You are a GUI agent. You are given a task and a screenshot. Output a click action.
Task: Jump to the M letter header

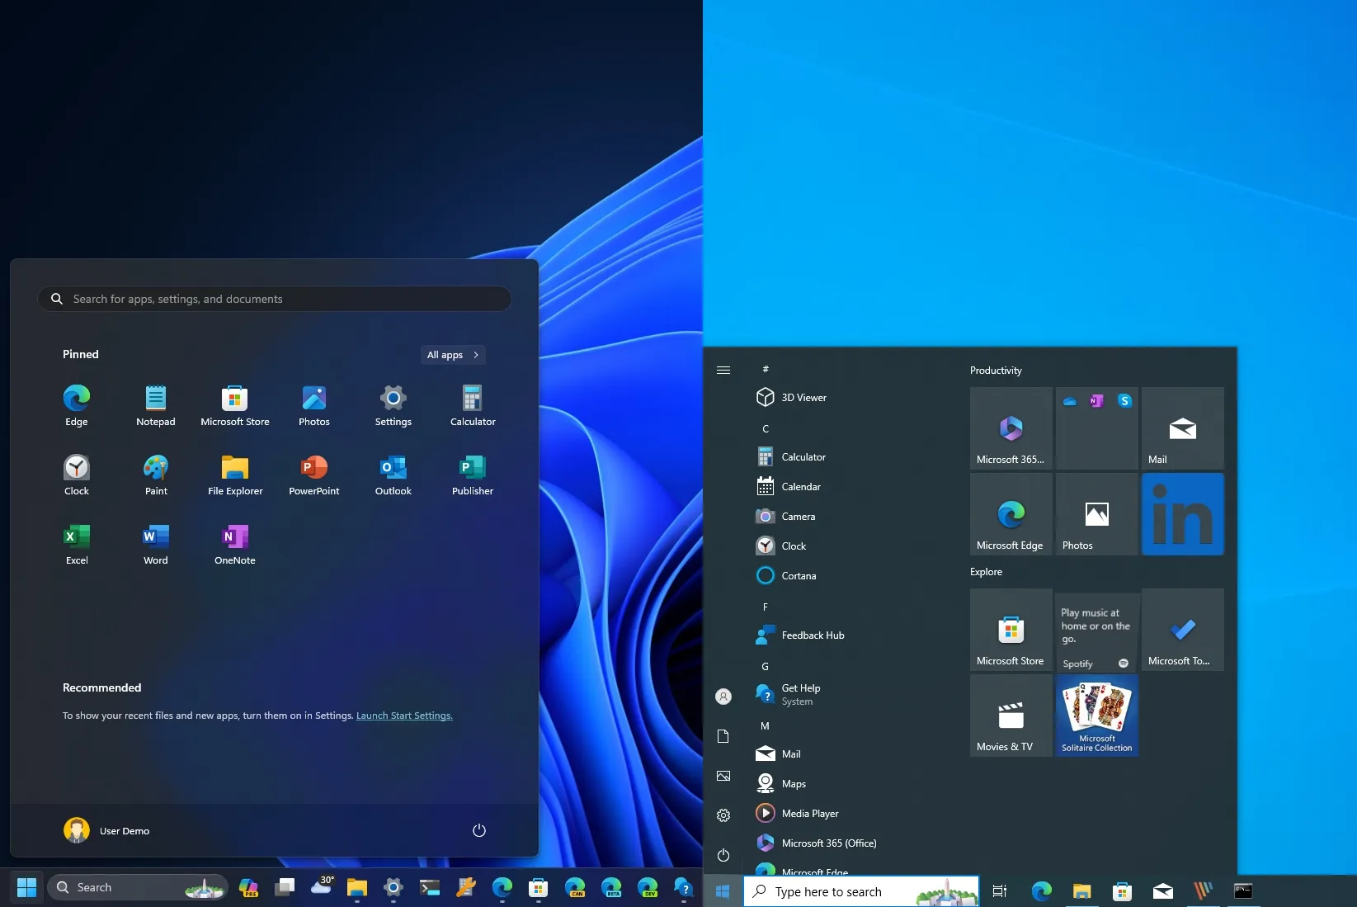(x=766, y=726)
